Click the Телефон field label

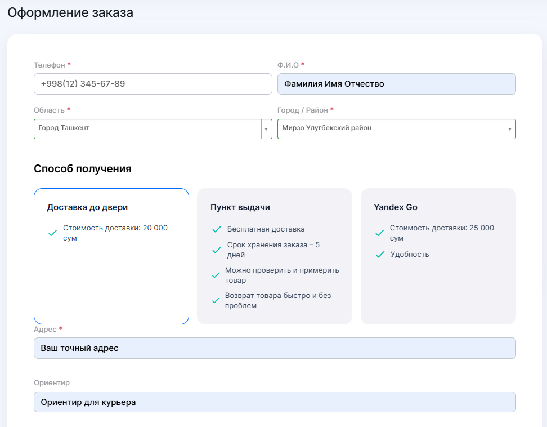[50, 65]
